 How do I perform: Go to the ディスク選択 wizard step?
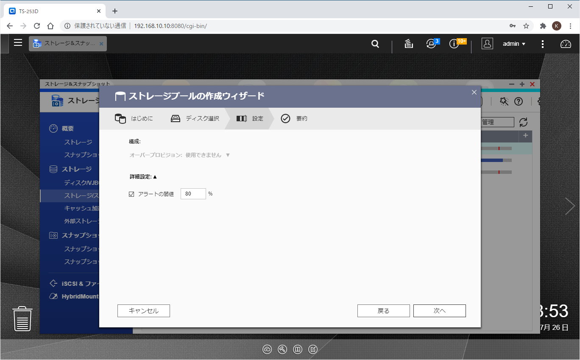[195, 118]
